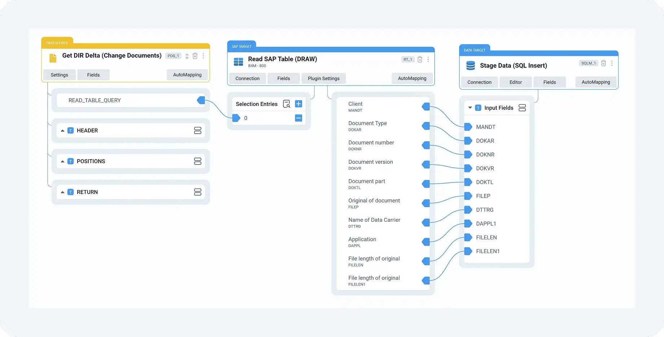Image resolution: width=664 pixels, height=337 pixels.
Task: Toggle layout icon on POSITIONS row
Action: tap(197, 161)
